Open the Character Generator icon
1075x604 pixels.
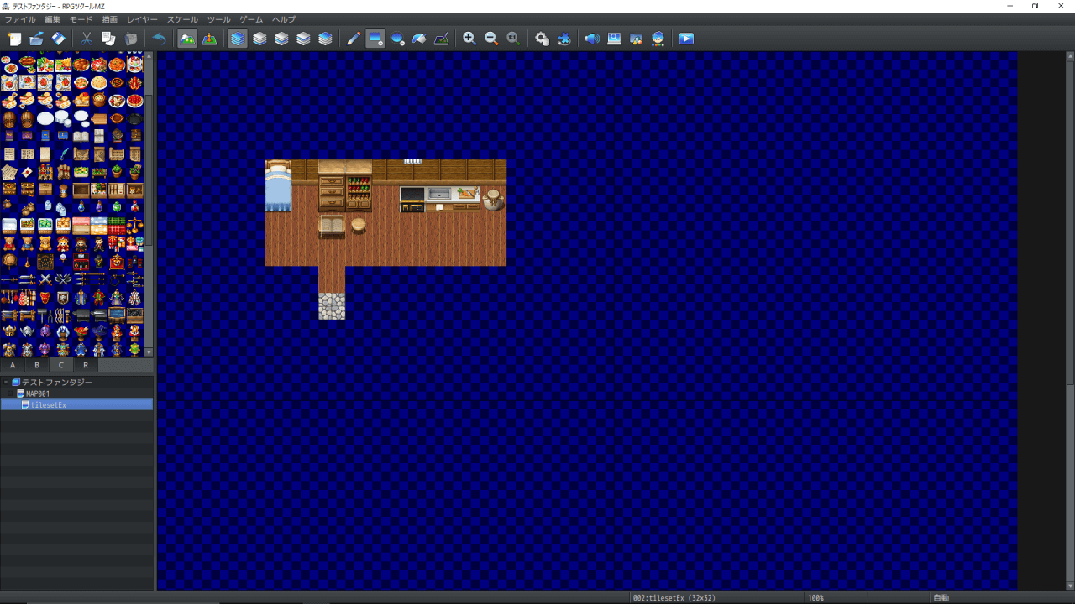658,39
